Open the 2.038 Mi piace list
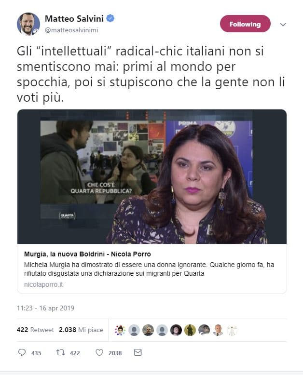Image resolution: width=303 pixels, height=375 pixels. tap(81, 330)
